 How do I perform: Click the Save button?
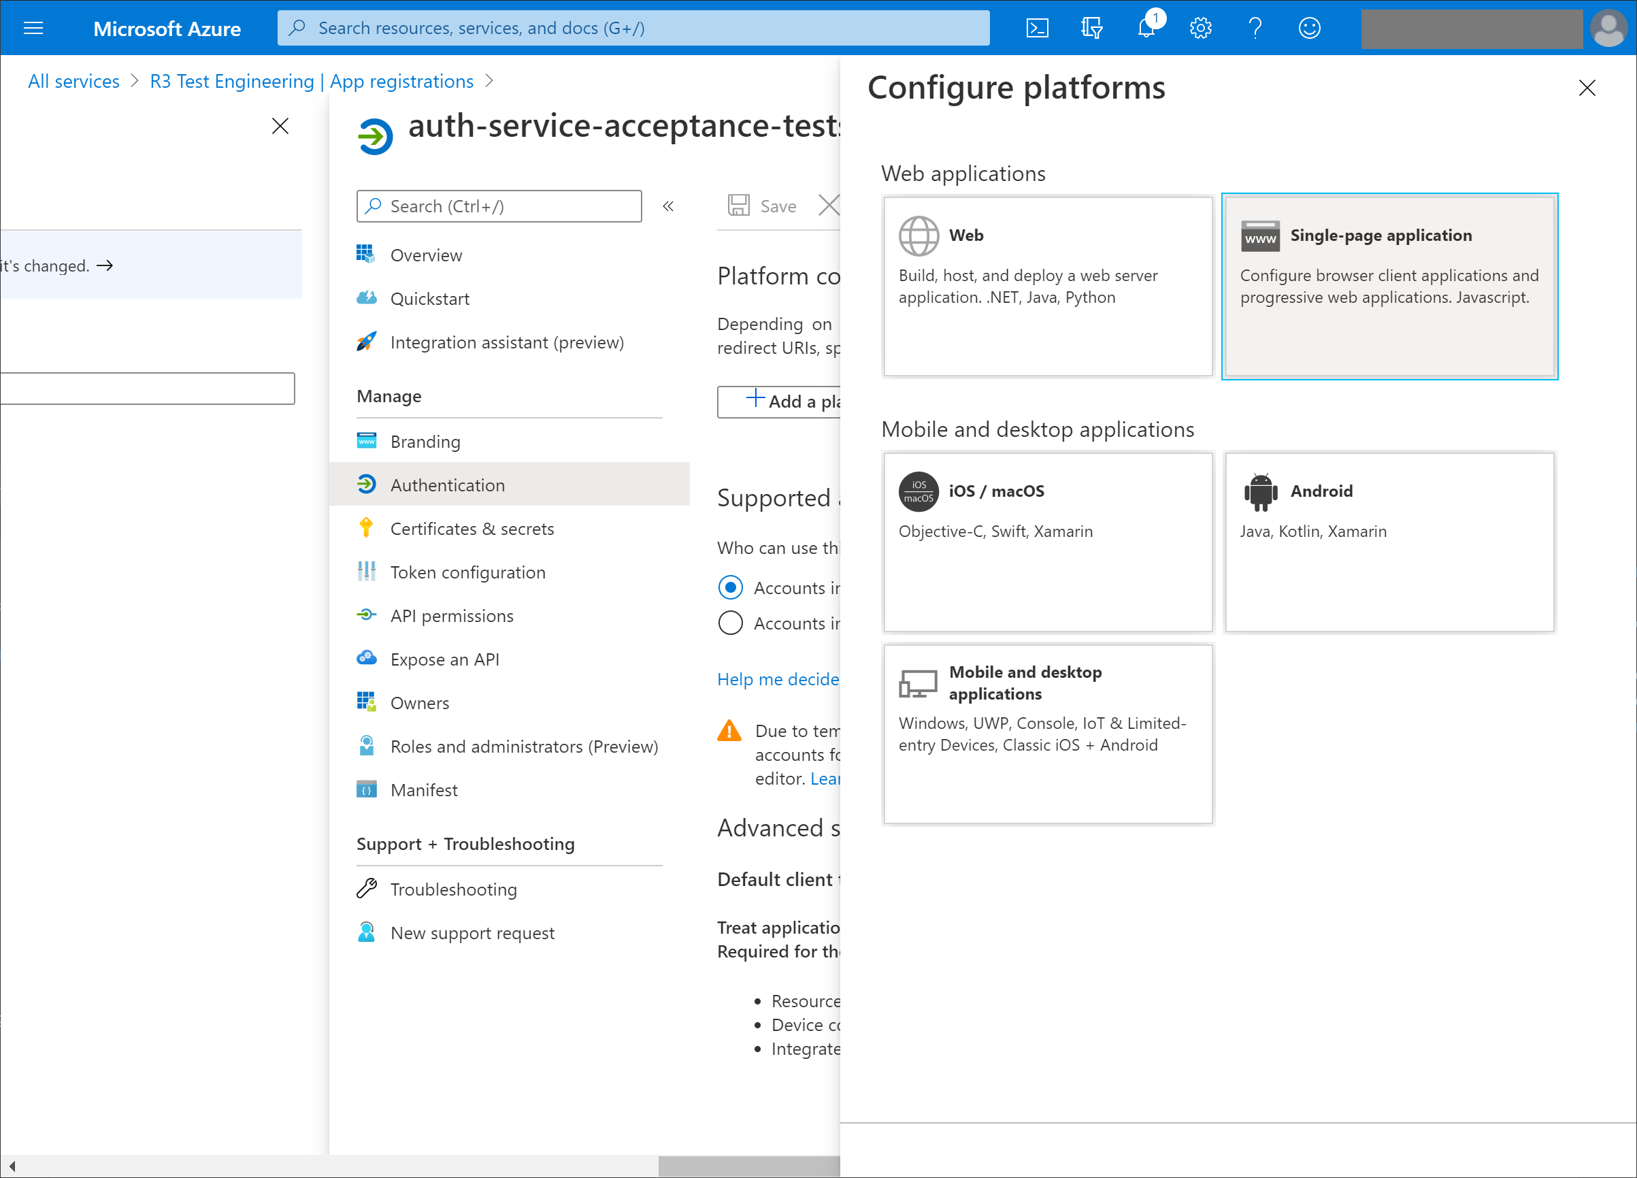(762, 206)
